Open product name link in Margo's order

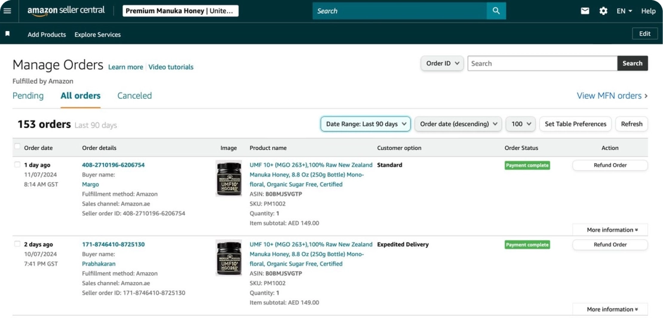[x=311, y=175]
